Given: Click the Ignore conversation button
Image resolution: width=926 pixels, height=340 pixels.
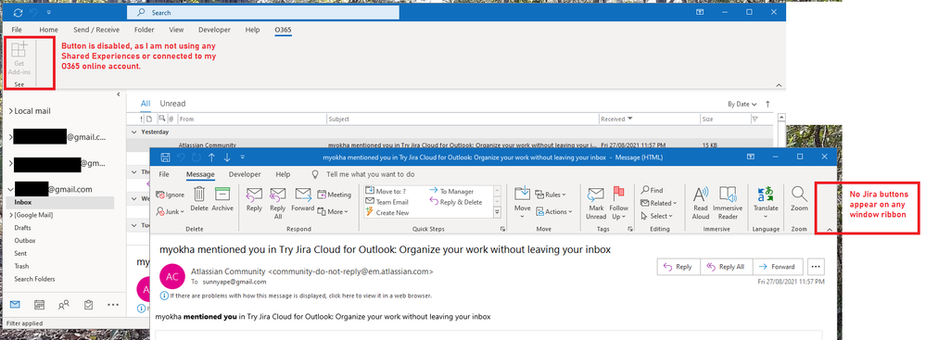Looking at the screenshot, I should click(x=170, y=195).
